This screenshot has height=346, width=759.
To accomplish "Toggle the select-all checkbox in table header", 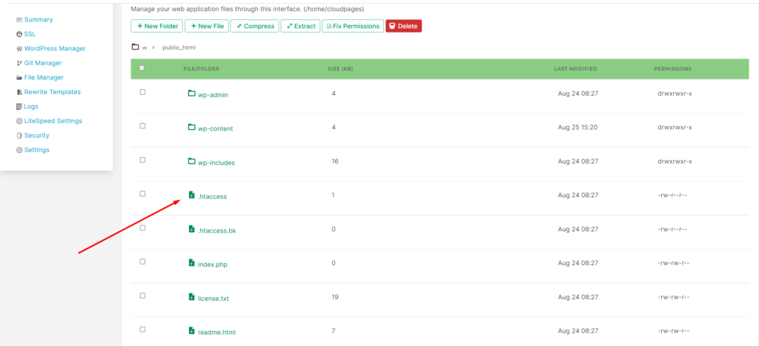I will (142, 68).
